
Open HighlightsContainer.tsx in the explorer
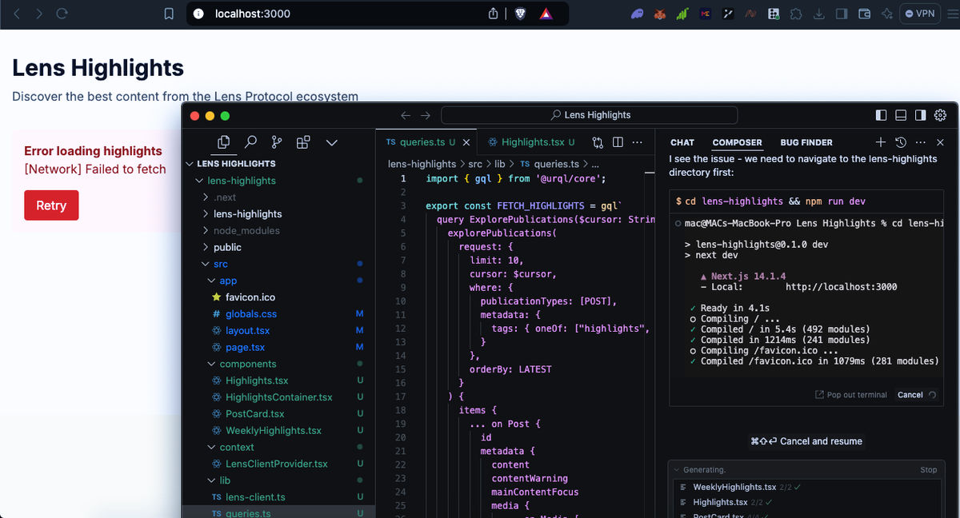tap(277, 397)
